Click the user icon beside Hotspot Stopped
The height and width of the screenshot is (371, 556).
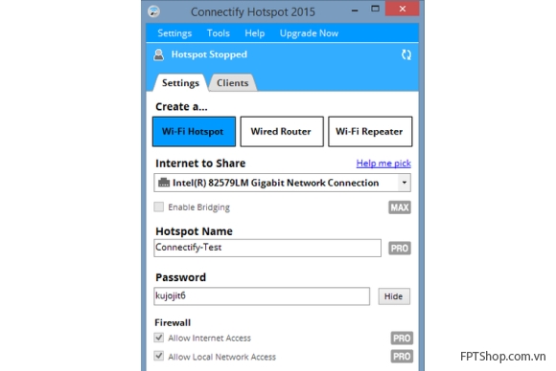point(159,55)
